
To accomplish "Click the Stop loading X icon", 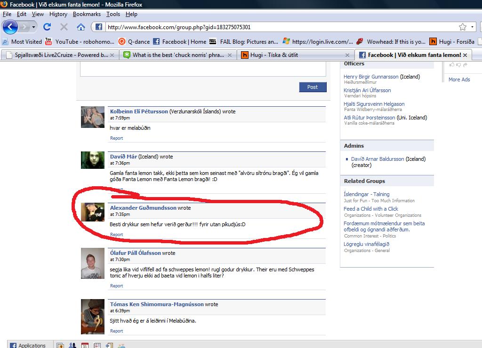I will (x=64, y=27).
